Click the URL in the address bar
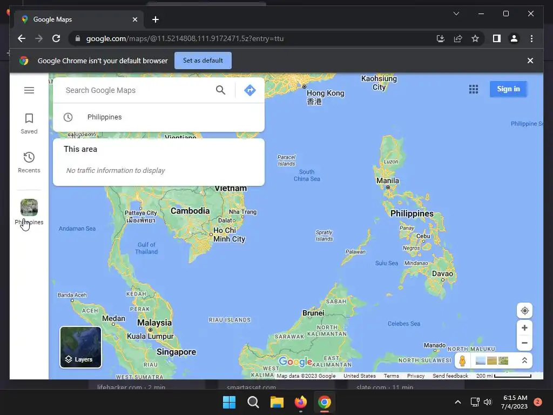 coord(185,38)
